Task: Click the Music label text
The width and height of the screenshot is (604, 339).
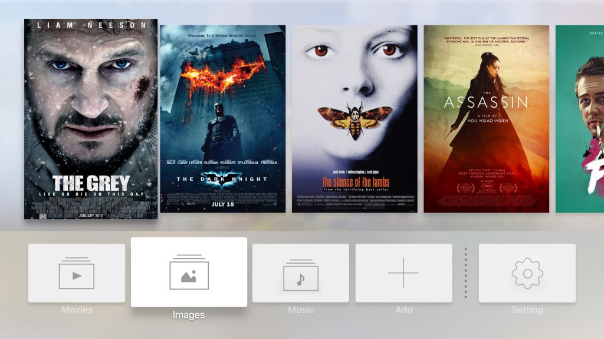Action: click(x=301, y=310)
